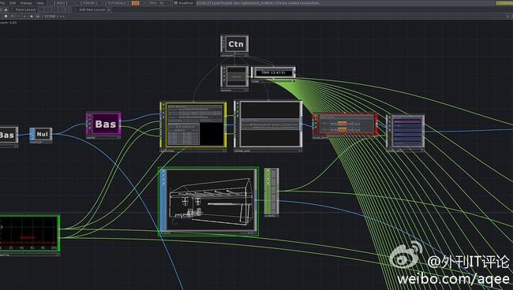Open the Pane Layout selector
513x290 pixels.
(25, 9)
